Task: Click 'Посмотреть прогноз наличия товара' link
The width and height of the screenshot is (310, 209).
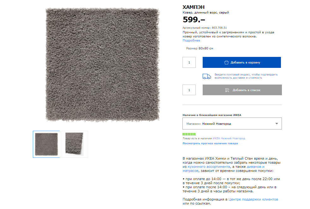Action: (x=210, y=143)
